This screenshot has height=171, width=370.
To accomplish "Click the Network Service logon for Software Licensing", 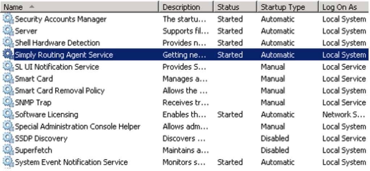I will [344, 115].
